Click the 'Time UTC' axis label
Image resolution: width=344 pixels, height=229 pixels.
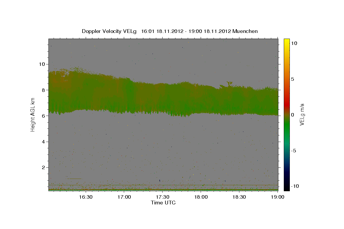(163, 203)
